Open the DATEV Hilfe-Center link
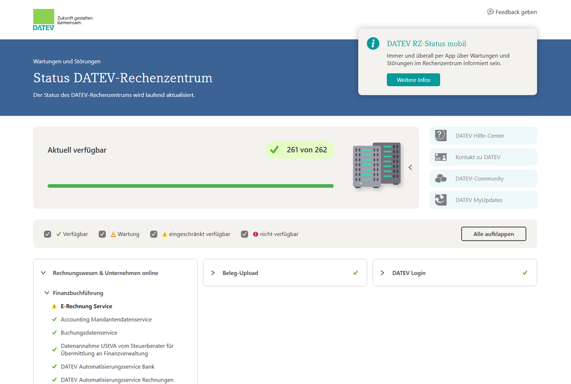Viewport: 571px width, 384px height. (483, 135)
